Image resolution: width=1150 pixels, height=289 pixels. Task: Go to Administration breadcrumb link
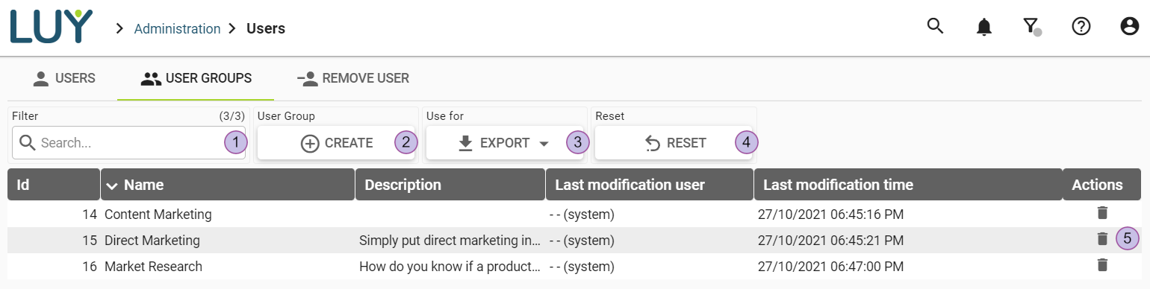177,29
